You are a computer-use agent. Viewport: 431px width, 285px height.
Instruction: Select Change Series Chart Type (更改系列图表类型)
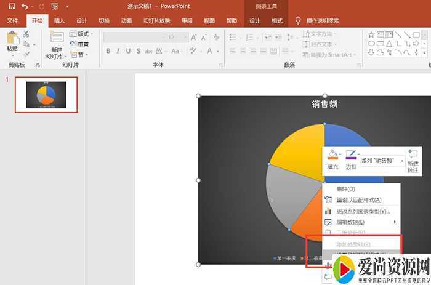(362, 211)
